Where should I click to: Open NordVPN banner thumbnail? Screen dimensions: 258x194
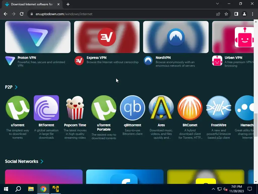pyautogui.click(x=176, y=37)
